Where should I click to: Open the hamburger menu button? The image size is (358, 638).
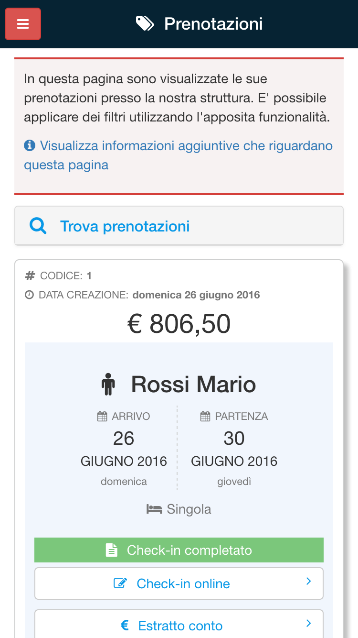pyautogui.click(x=23, y=24)
